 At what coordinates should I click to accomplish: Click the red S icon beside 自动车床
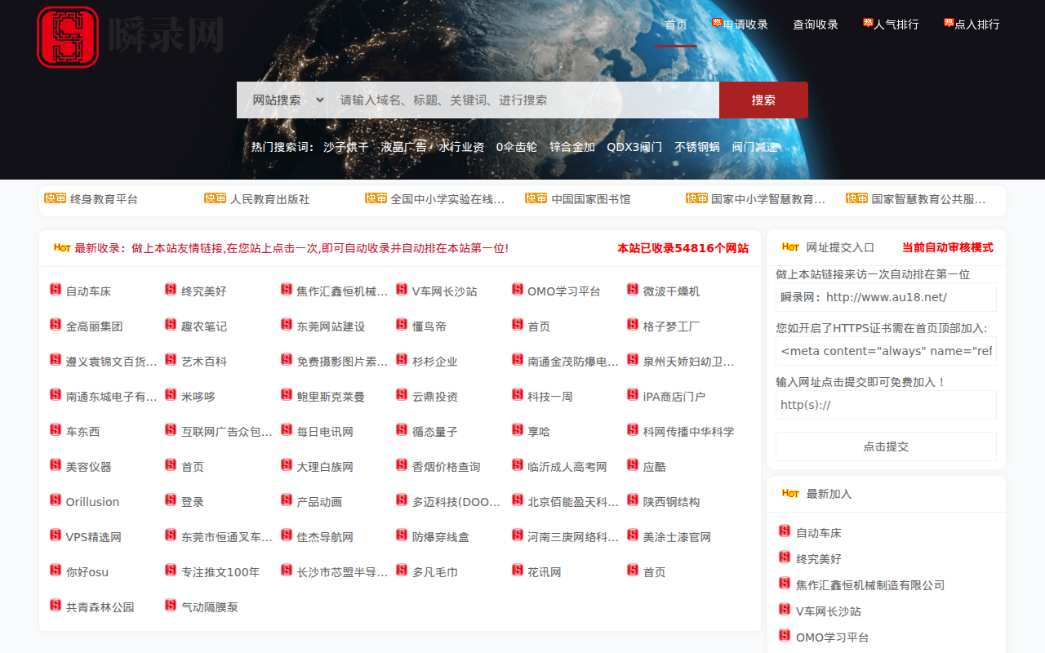click(54, 290)
